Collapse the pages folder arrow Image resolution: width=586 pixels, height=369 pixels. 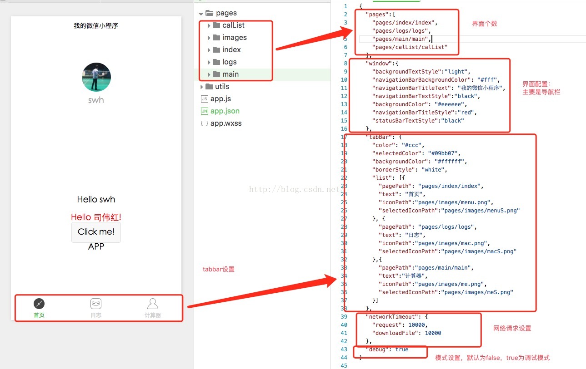click(x=201, y=14)
